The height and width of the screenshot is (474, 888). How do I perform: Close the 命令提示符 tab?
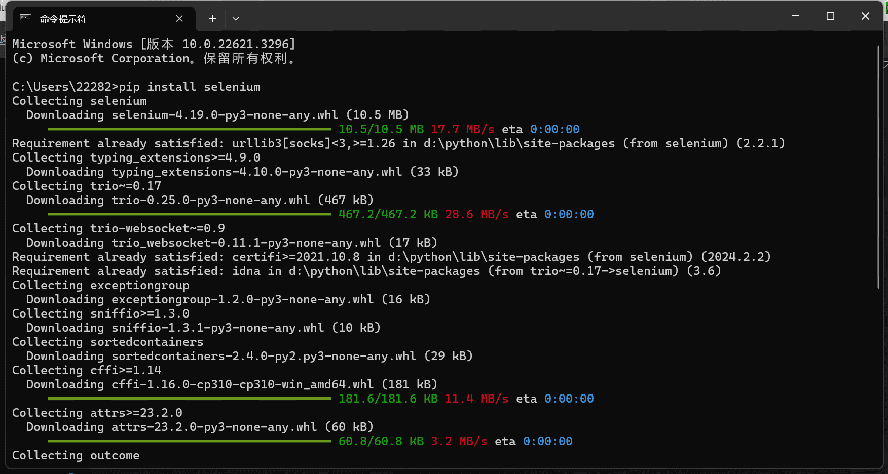click(179, 19)
